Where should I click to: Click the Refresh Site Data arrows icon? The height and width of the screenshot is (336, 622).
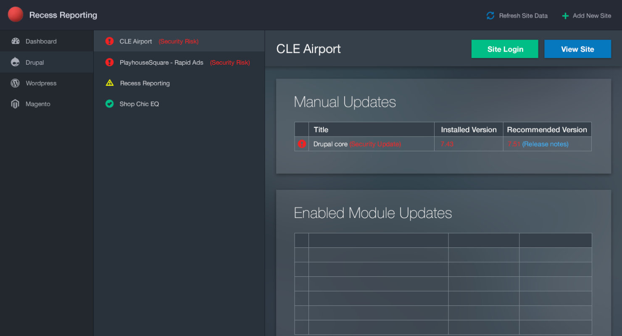coord(490,16)
